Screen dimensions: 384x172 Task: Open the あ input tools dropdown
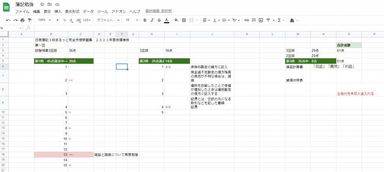pyautogui.click(x=294, y=20)
